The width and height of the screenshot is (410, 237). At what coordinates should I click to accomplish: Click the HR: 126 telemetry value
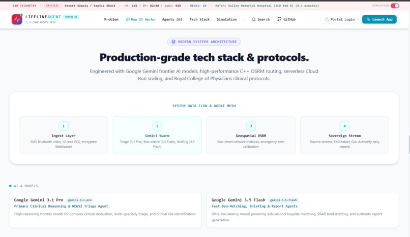point(131,6)
